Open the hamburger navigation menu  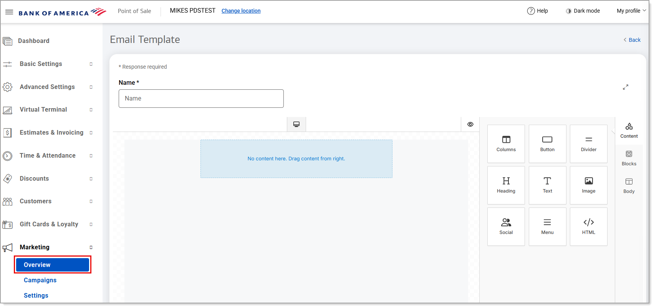tap(9, 12)
